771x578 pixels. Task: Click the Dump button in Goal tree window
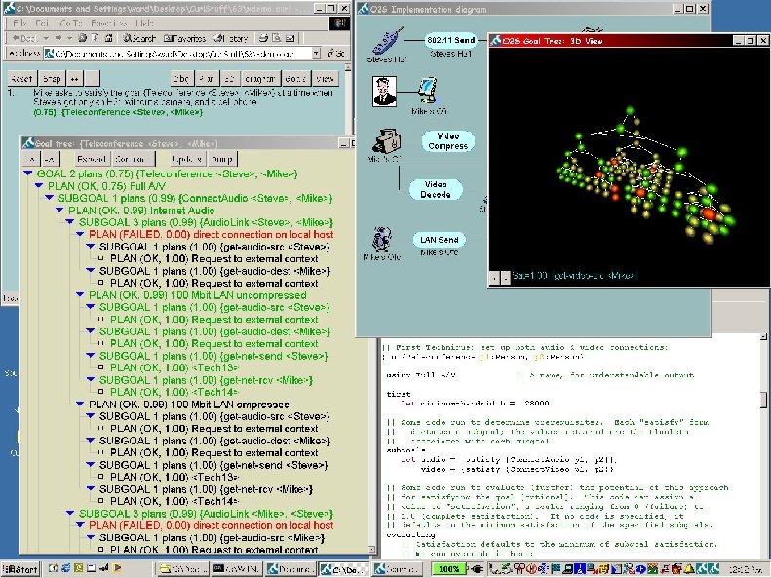(221, 159)
